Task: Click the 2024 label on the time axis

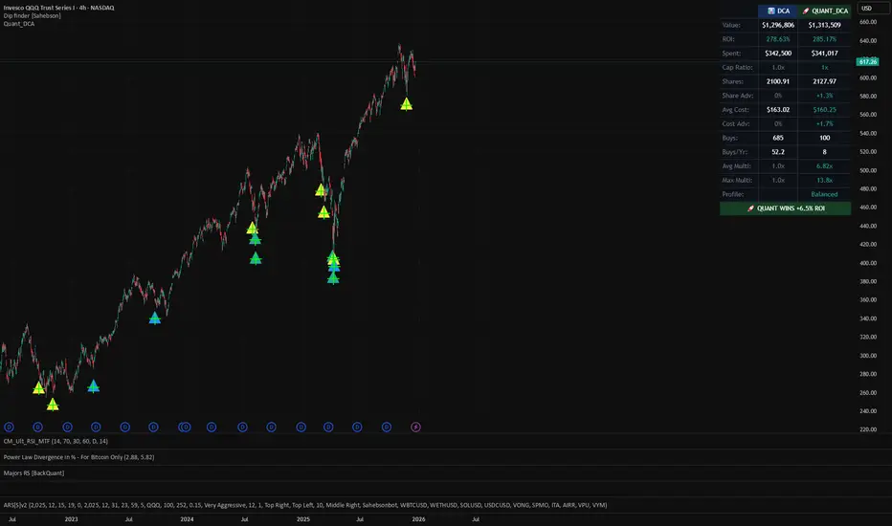Action: 187,519
